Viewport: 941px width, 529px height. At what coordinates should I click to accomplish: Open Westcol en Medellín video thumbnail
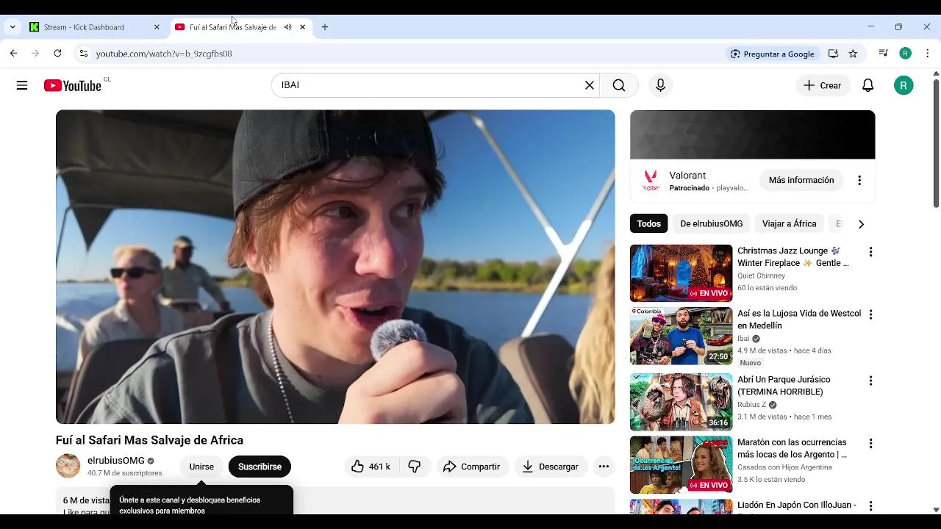coord(681,336)
